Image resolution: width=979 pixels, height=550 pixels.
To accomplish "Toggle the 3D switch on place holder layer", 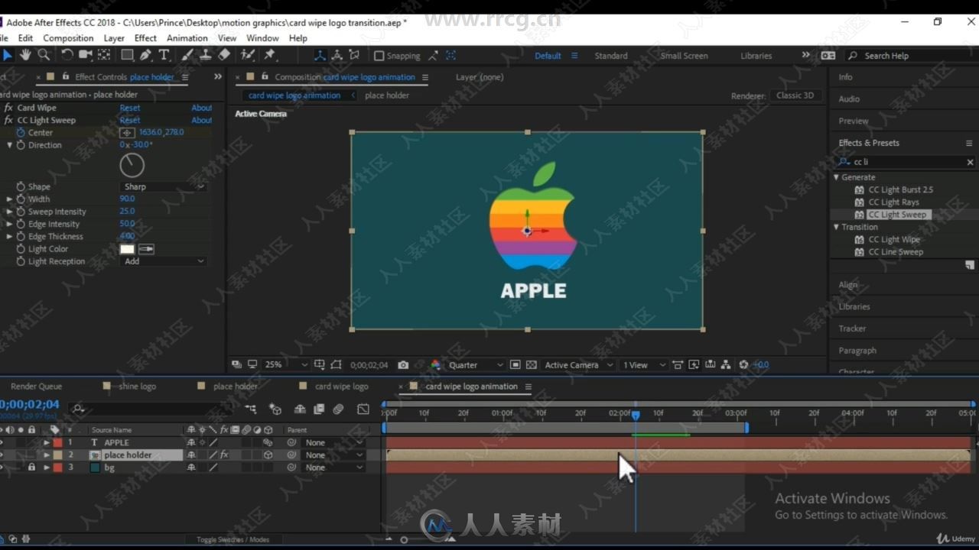I will click(268, 455).
